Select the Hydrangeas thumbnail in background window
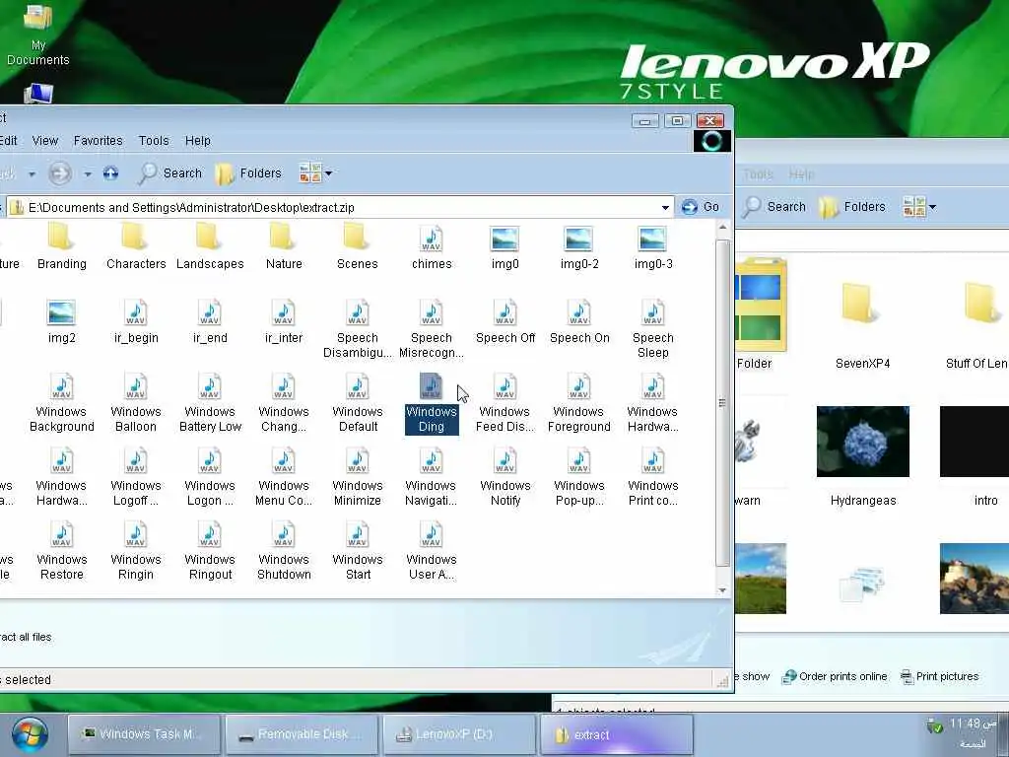Viewport: 1009px width, 757px height. 863,455
